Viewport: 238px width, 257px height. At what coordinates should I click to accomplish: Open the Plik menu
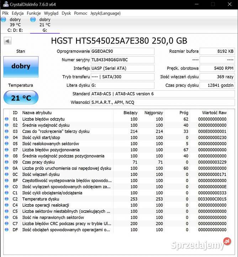pyautogui.click(x=5, y=13)
